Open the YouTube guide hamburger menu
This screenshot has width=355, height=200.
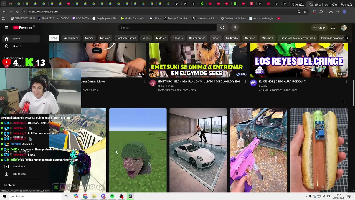[x=7, y=27]
